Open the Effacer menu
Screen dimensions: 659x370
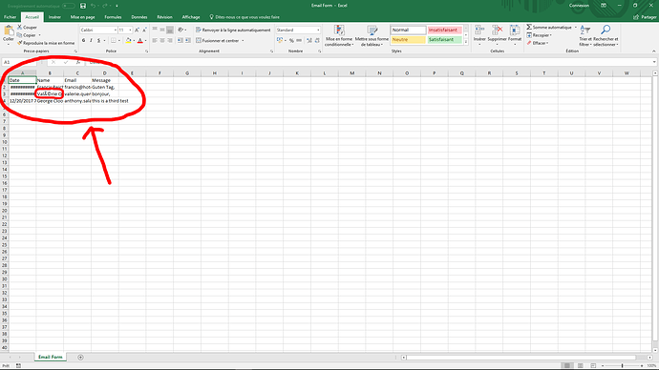(x=538, y=43)
